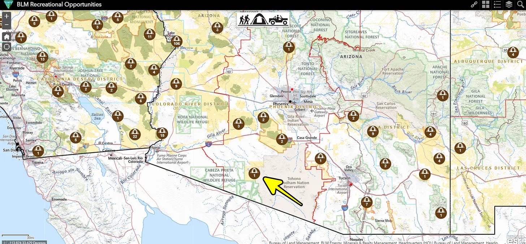This screenshot has width=526, height=244.
Task: Select the 1 marker above Las Cruces District
Action: tap(460, 148)
